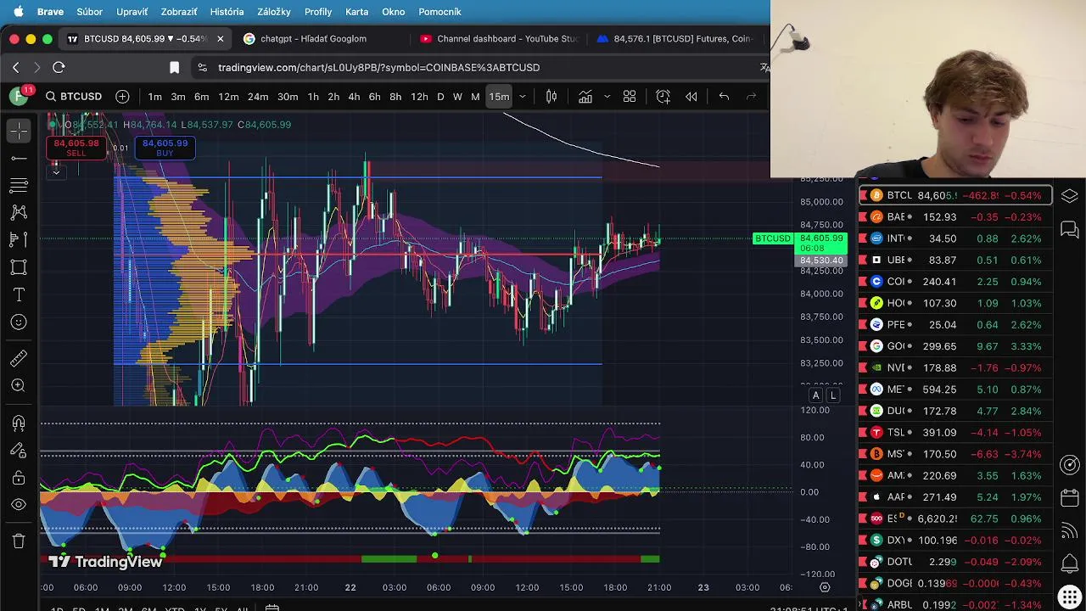Click the red SELL price button

(x=76, y=148)
